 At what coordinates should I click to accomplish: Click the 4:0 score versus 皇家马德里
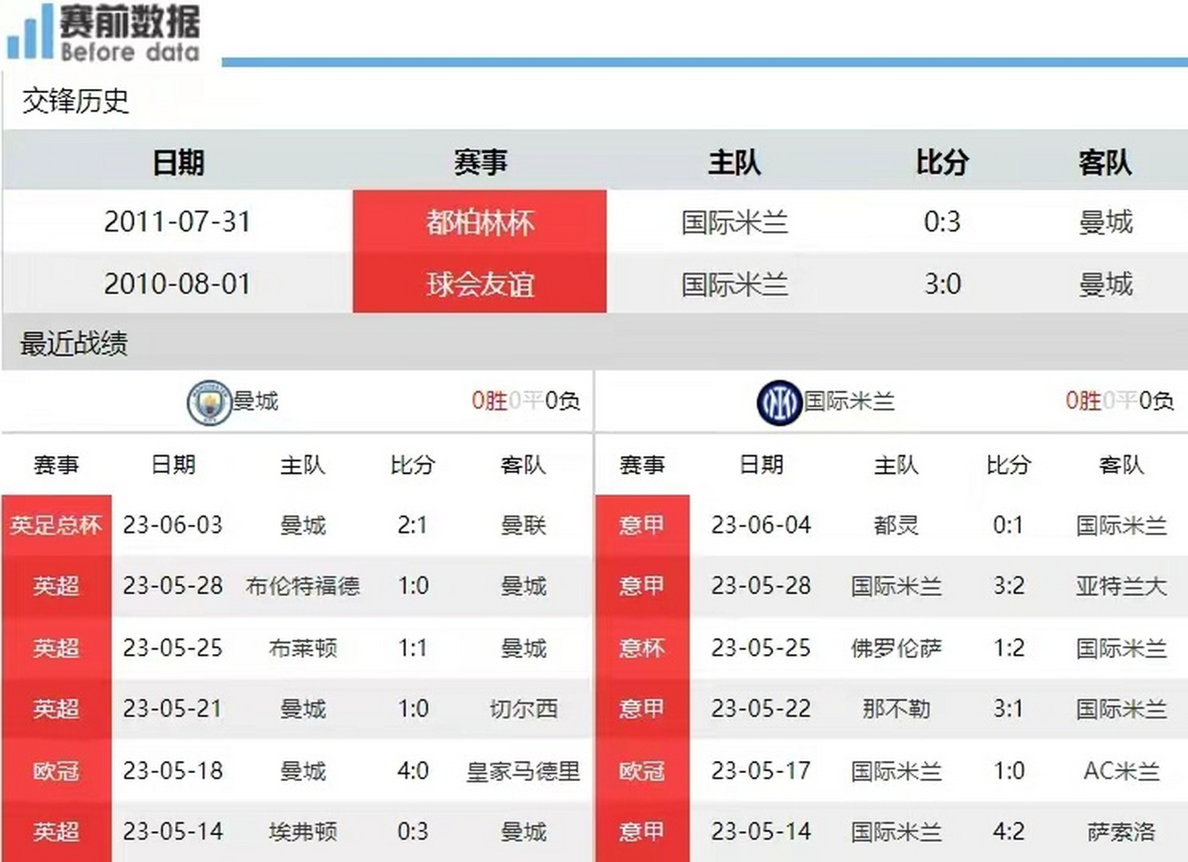pos(412,770)
